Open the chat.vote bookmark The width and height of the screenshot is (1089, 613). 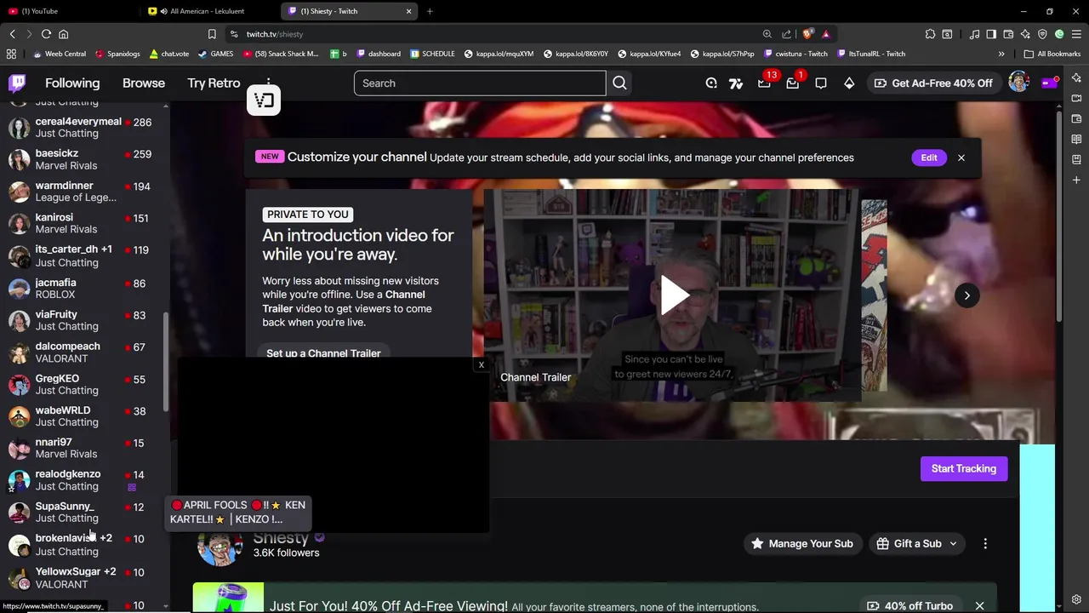tap(169, 54)
